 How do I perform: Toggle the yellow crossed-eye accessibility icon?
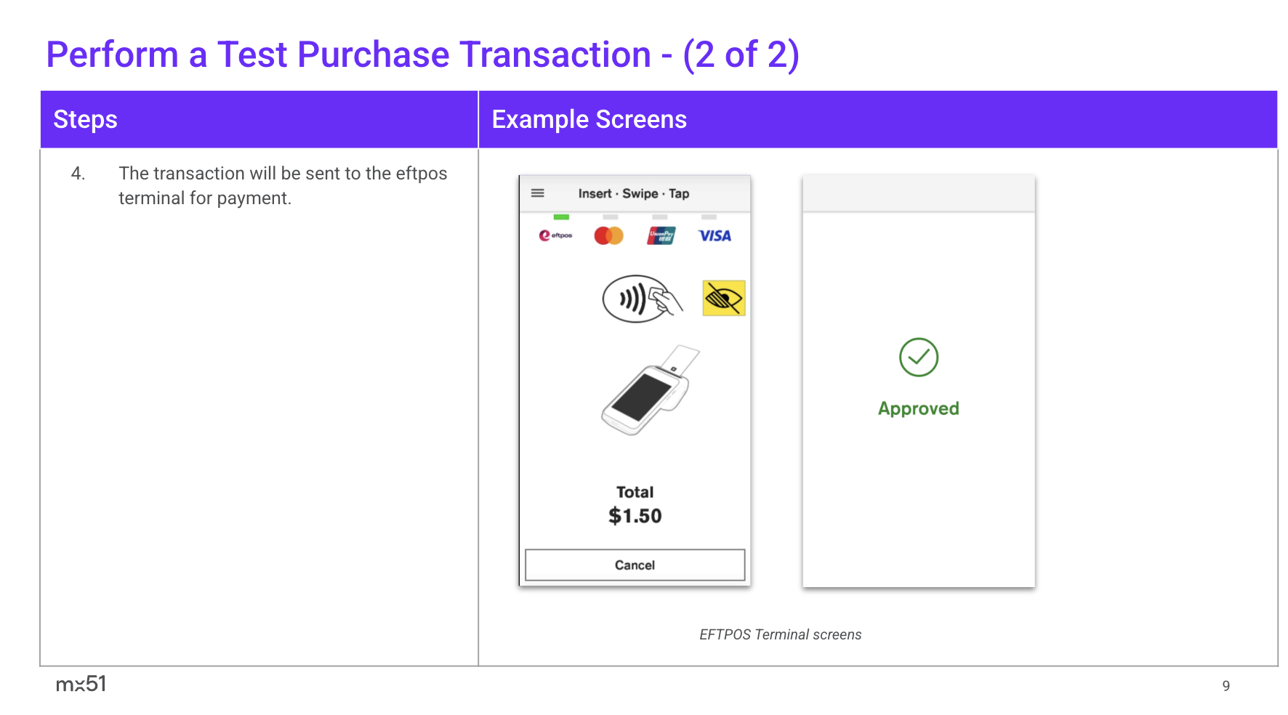(x=723, y=298)
